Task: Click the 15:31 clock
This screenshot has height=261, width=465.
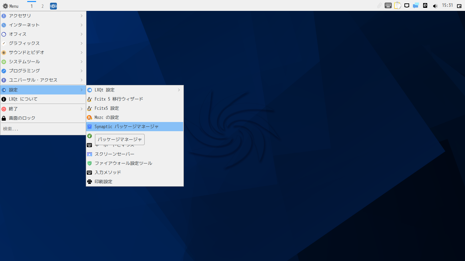Action: [x=447, y=5]
